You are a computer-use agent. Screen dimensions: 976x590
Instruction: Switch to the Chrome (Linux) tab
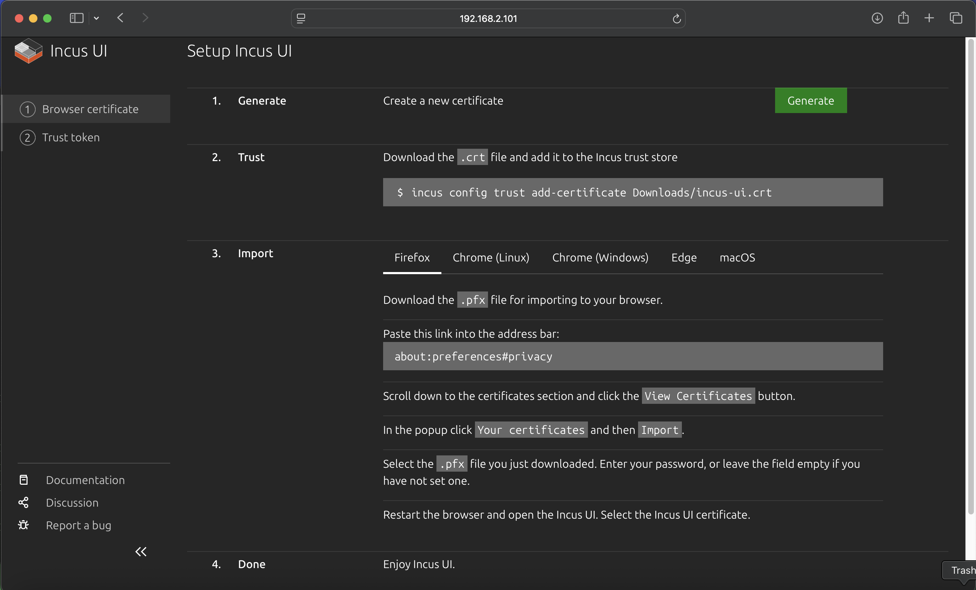pos(491,258)
